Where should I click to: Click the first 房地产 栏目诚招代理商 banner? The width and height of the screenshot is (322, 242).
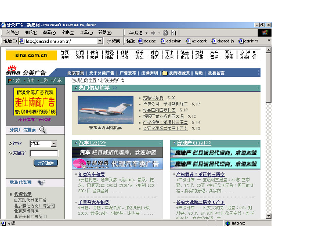215,153
